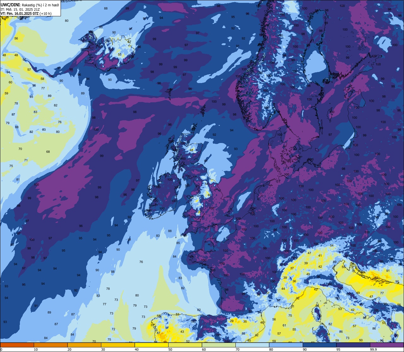Click the value '44' in southeastern France
Image resolution: width=404 pixels, height=352 pixels.
pyautogui.click(x=283, y=289)
